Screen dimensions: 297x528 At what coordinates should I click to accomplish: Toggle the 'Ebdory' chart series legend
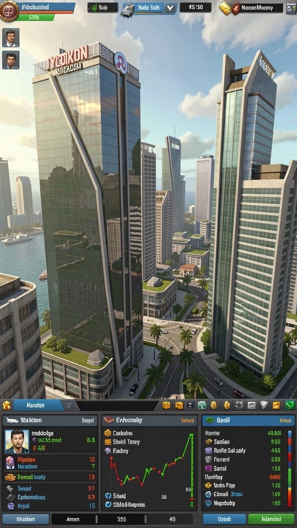click(116, 451)
